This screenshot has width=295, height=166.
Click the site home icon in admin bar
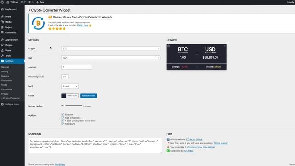(x=8, y=2)
